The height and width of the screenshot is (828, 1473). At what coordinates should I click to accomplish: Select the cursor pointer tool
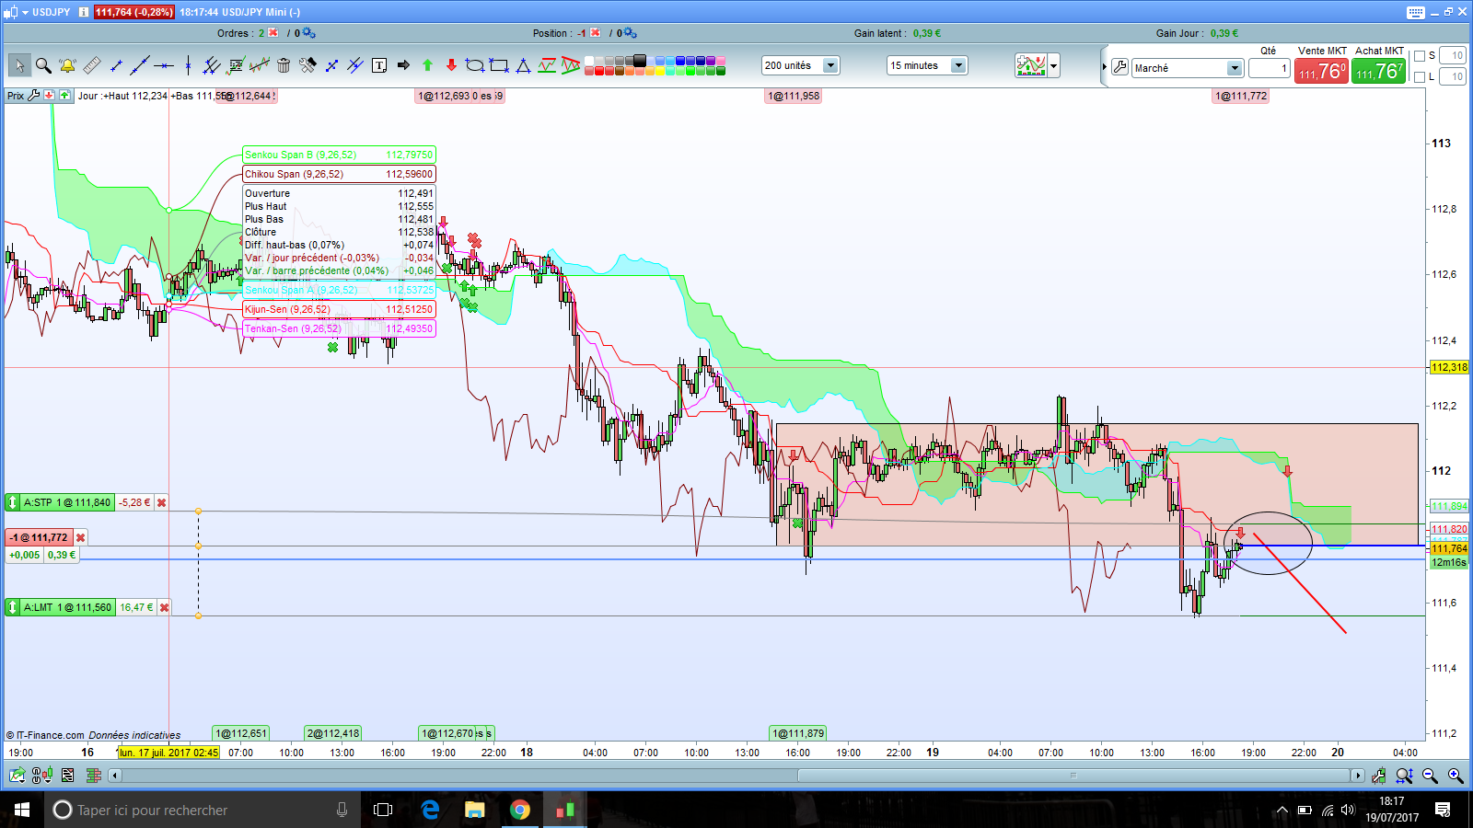[19, 65]
